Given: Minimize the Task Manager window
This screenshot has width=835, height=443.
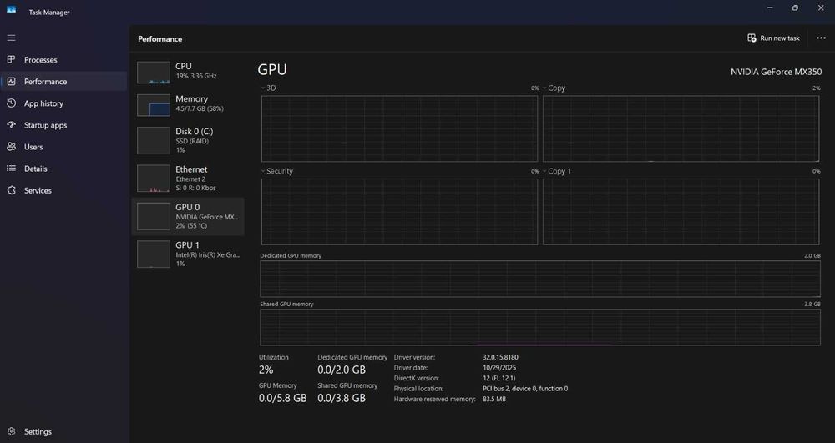Looking at the screenshot, I should tap(770, 8).
